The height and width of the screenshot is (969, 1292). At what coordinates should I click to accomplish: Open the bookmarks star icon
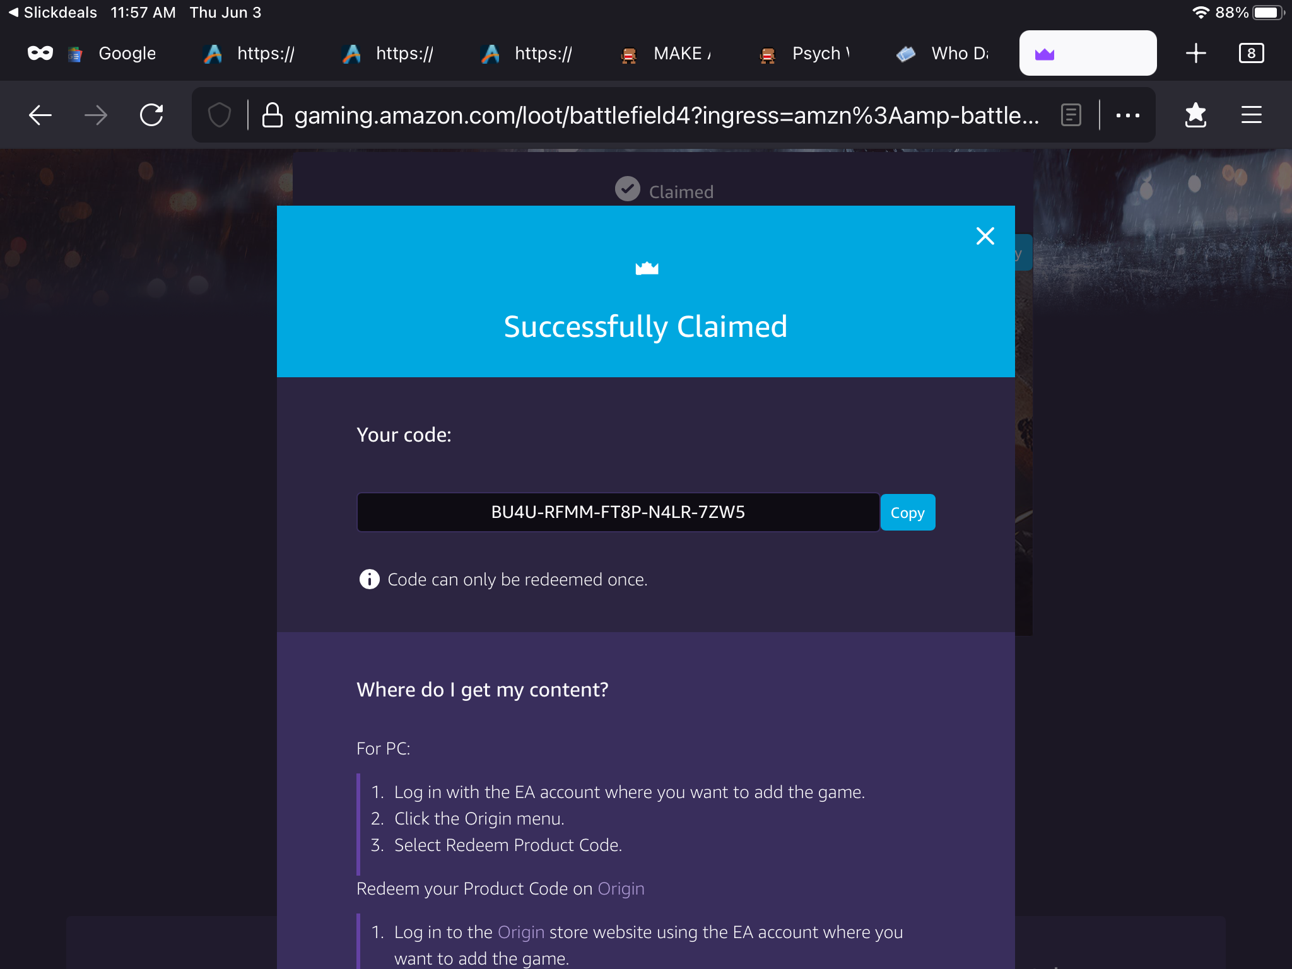coord(1195,115)
